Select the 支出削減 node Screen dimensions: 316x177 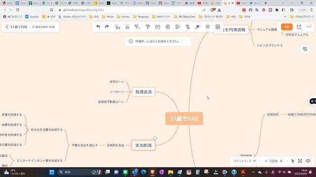143,146
